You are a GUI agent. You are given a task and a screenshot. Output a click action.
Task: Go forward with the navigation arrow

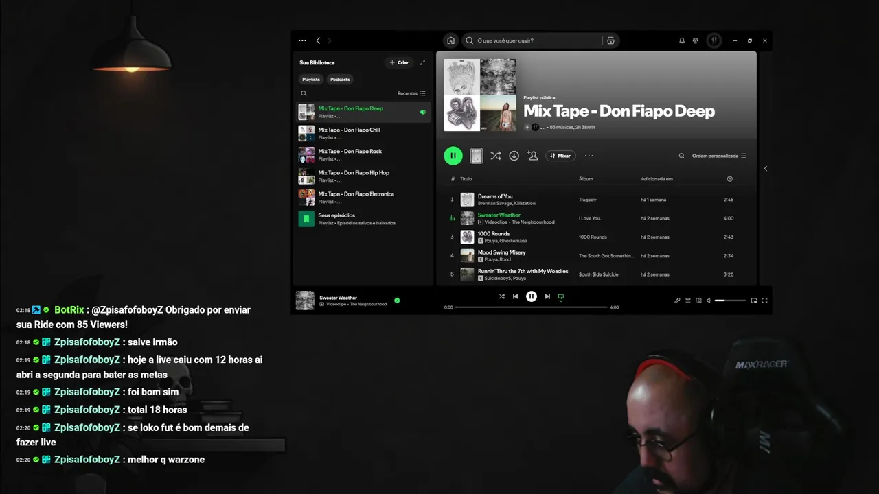pyautogui.click(x=329, y=40)
